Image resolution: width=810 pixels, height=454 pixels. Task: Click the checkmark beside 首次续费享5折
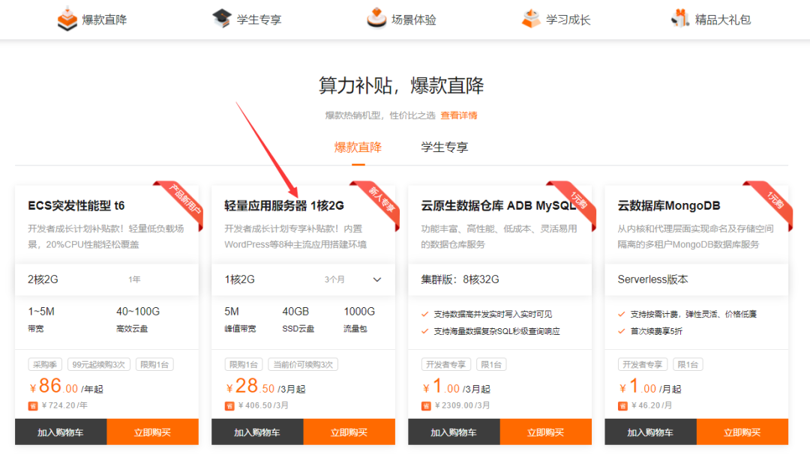[622, 331]
